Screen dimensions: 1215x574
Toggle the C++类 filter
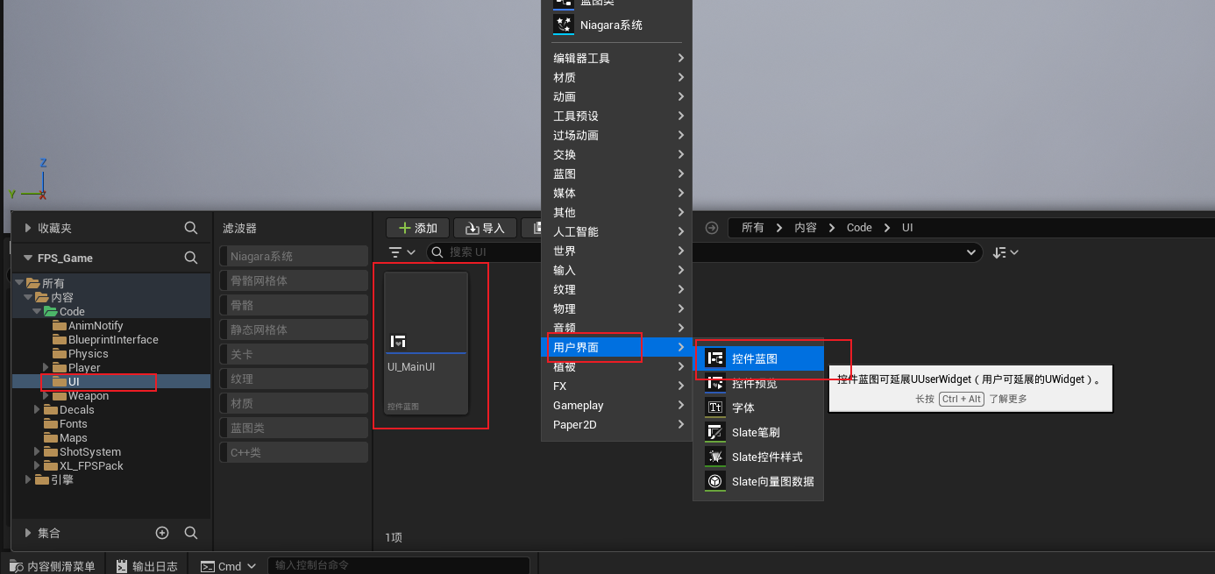point(294,453)
